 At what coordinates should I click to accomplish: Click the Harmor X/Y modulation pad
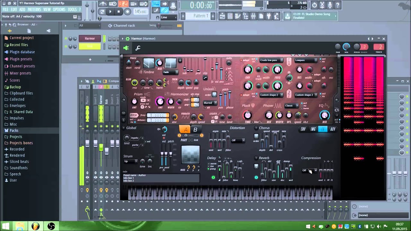(x=190, y=155)
